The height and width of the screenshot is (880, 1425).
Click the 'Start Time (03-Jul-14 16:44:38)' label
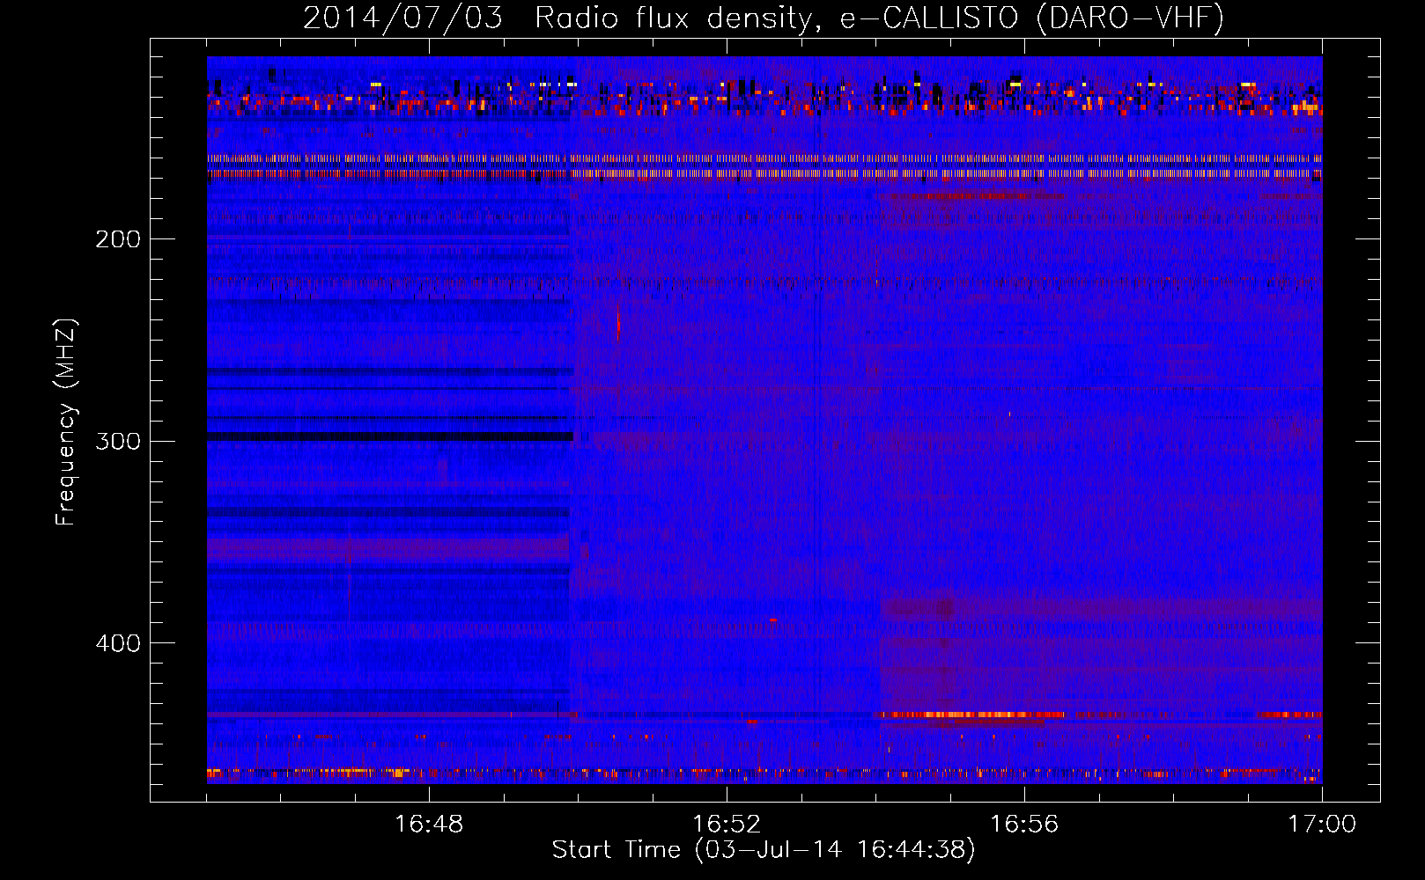point(764,850)
